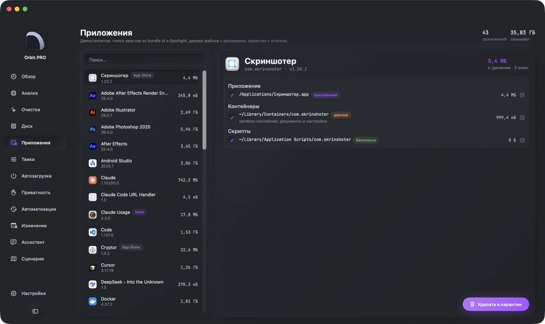
Task: Open the Обзор section icon
Action: click(x=14, y=77)
